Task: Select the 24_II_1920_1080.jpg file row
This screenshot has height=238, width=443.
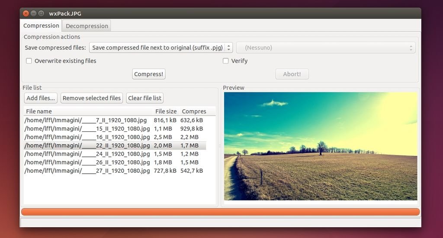Action: [115, 154]
